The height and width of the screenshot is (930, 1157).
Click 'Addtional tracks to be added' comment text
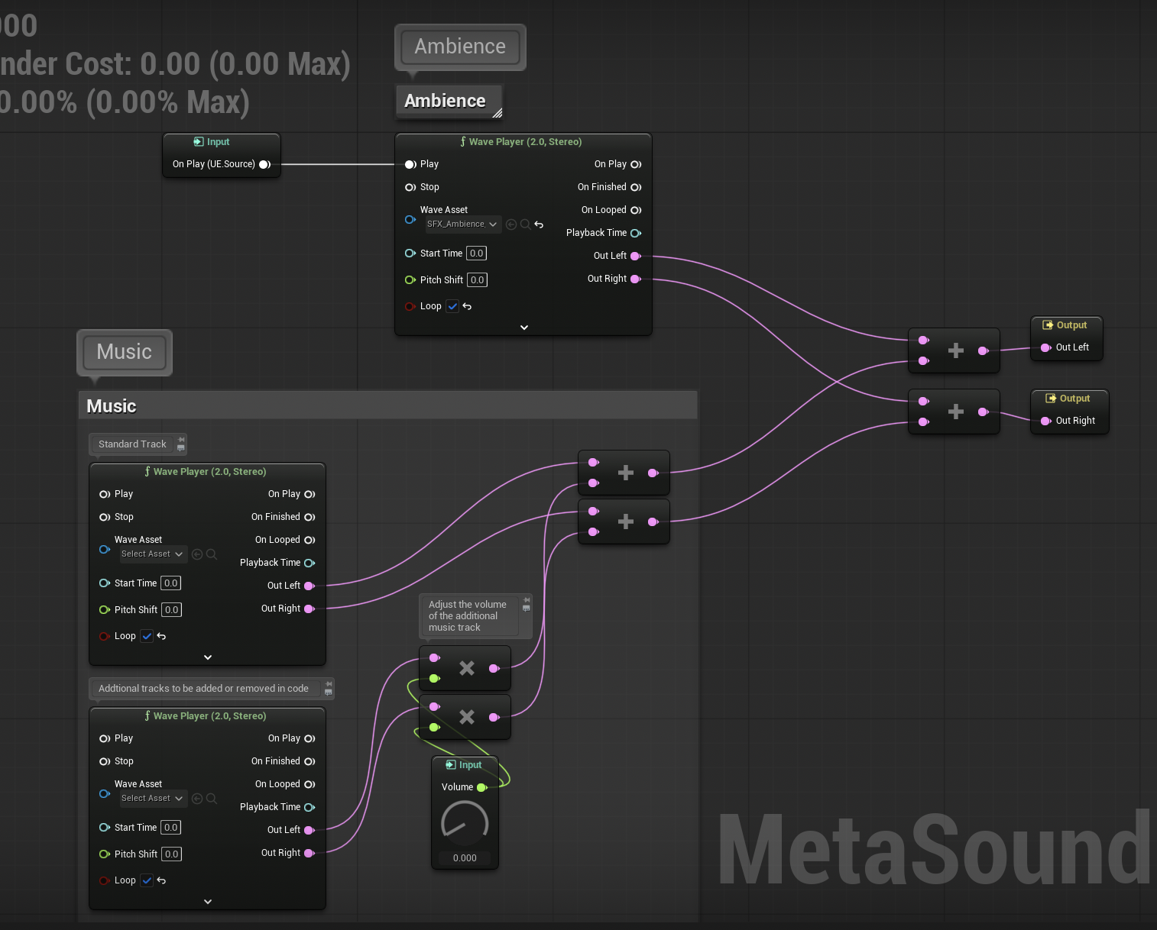point(203,689)
